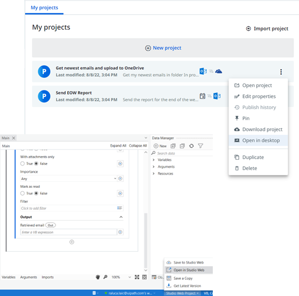This screenshot has height=296, width=299.
Task: Click fit to screen icon
Action: (x=137, y=277)
